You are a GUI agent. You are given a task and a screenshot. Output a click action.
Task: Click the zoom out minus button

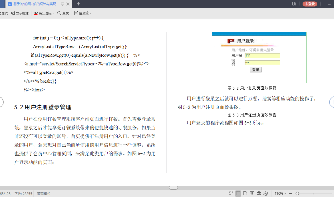290,193
